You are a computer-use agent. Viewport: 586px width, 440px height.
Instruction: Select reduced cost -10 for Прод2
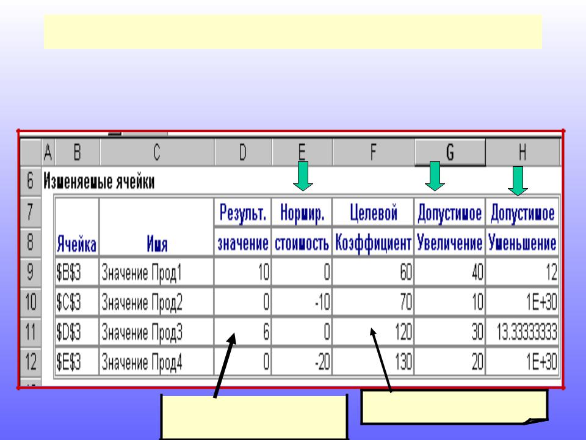[302, 302]
